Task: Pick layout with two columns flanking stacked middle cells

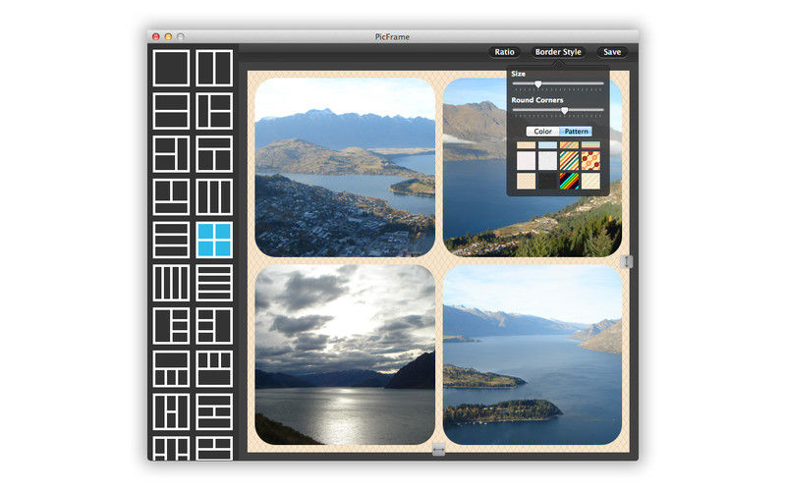Action: (x=171, y=412)
